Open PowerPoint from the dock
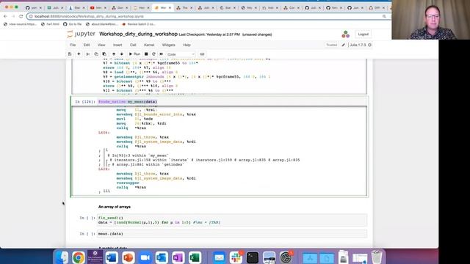The image size is (470, 264). (129, 257)
